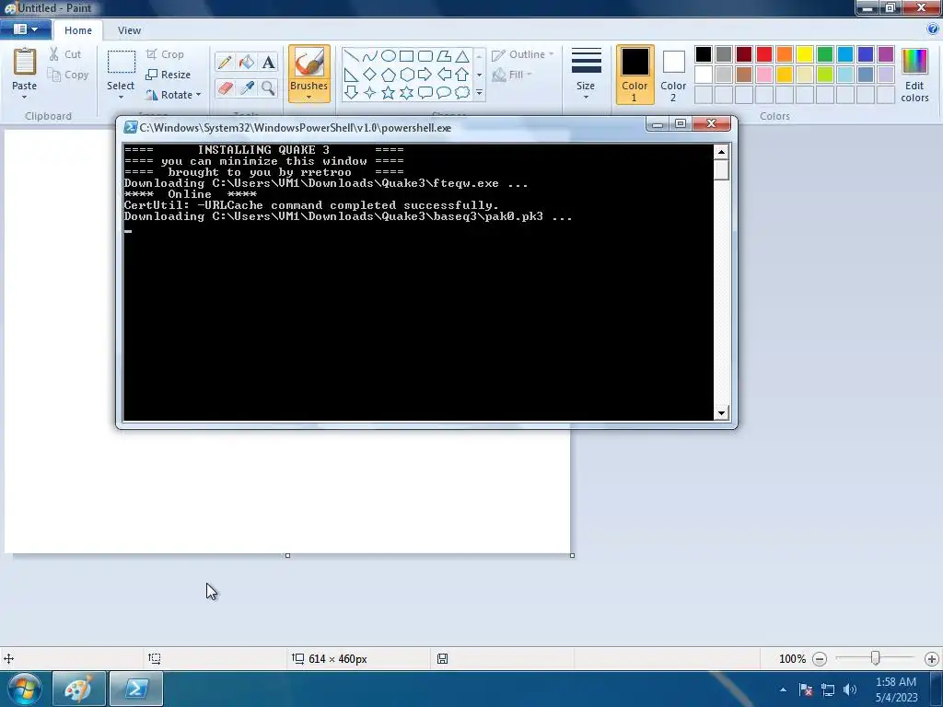
Task: Pick the Six-point star shape
Action: (x=406, y=93)
